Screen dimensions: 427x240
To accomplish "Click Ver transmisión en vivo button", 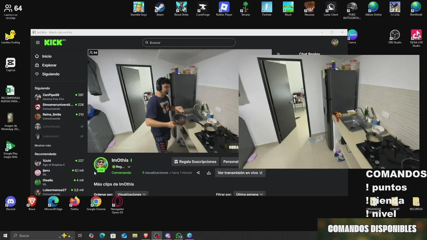I will click(240, 173).
